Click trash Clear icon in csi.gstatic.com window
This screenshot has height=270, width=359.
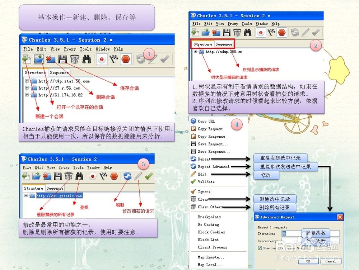pos(69,176)
